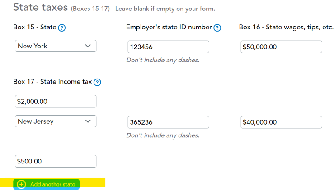
Task: Open help for Employer's state ID number
Action: pyautogui.click(x=217, y=28)
